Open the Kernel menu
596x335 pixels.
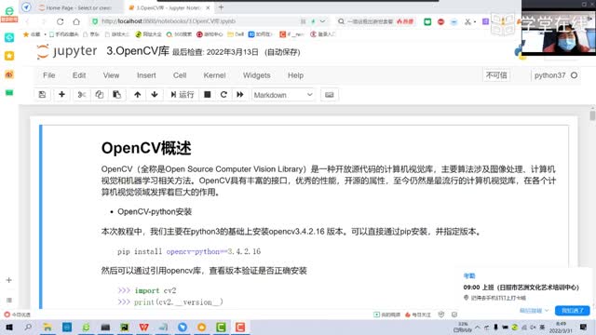pyautogui.click(x=214, y=75)
